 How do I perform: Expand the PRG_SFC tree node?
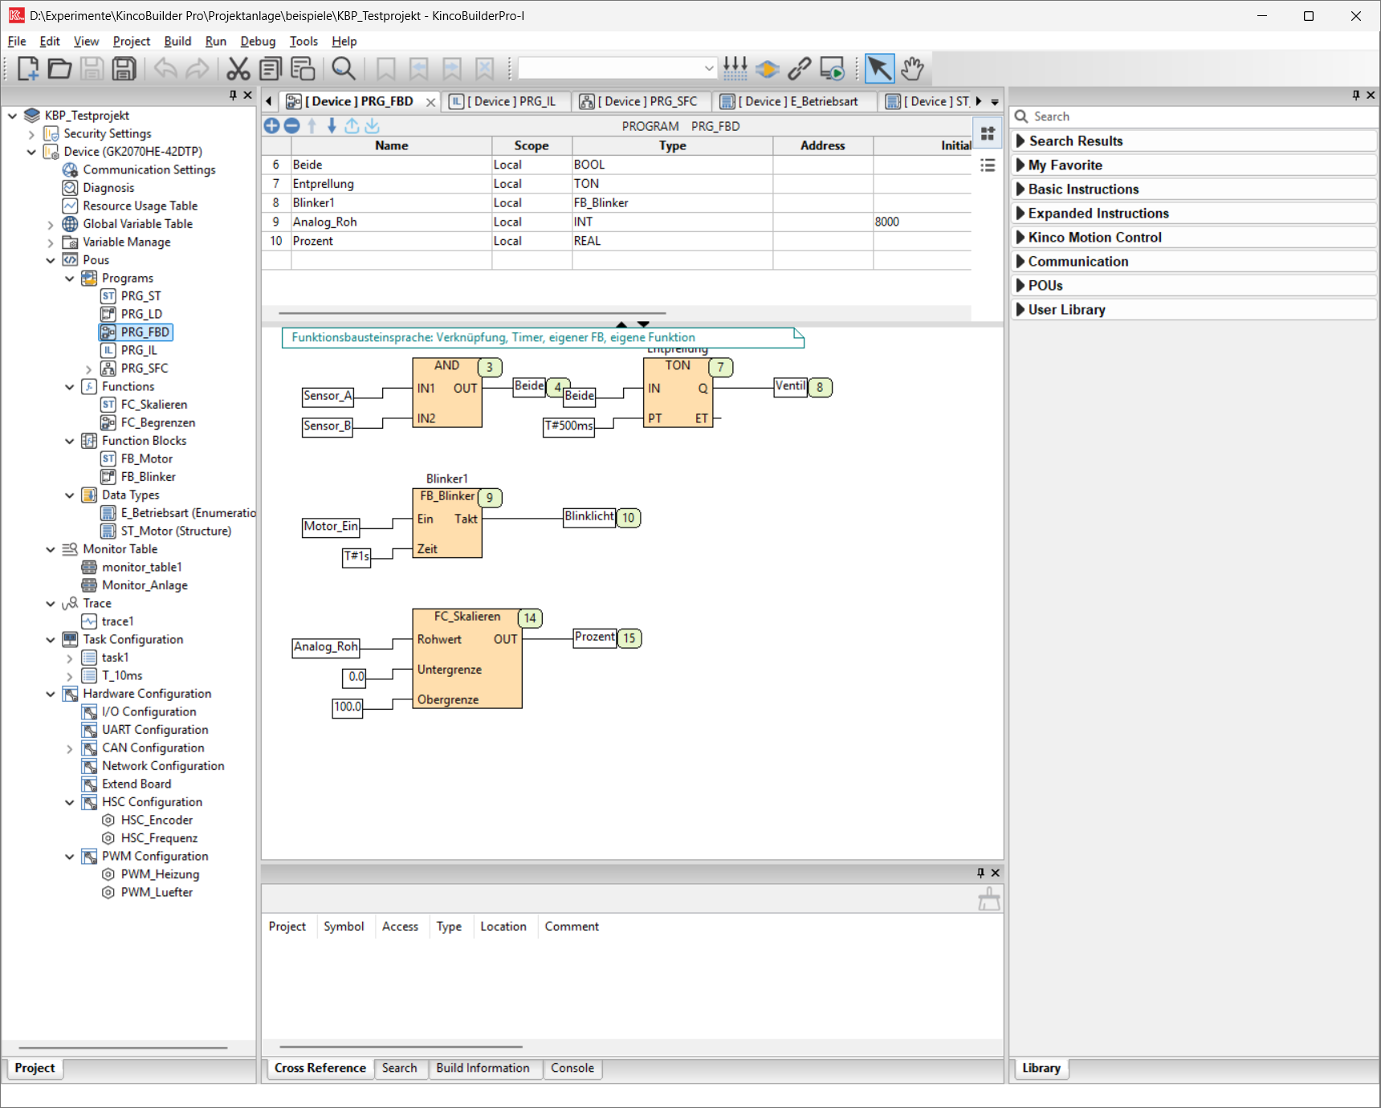tap(89, 369)
